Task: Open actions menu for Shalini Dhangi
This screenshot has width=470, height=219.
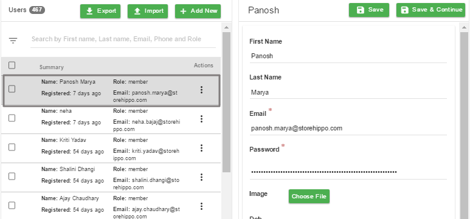Action: coord(201,177)
